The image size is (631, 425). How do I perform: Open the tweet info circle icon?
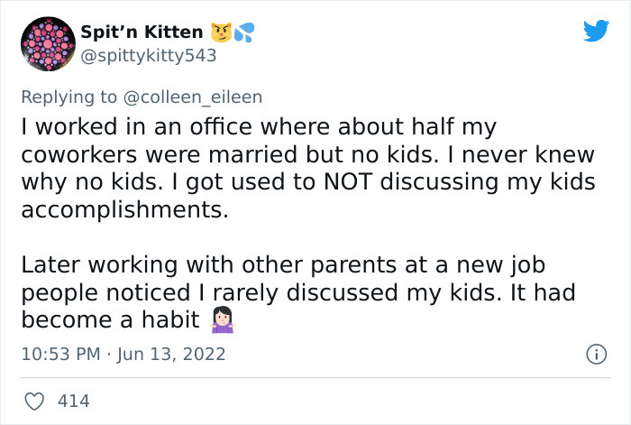coord(595,355)
